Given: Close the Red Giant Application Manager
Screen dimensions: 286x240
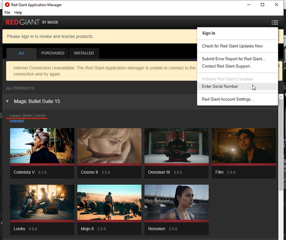Looking at the screenshot, I should pos(276,5).
